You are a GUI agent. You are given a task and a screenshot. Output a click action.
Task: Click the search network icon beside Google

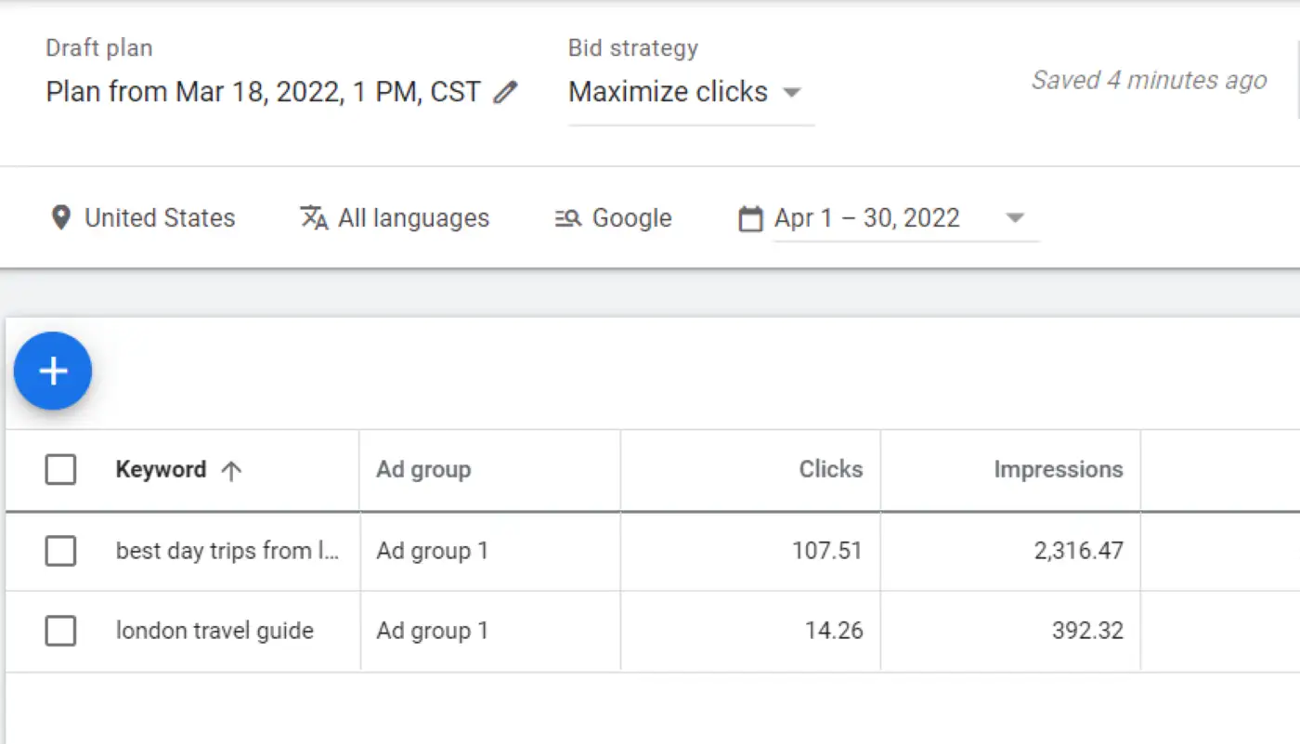568,218
